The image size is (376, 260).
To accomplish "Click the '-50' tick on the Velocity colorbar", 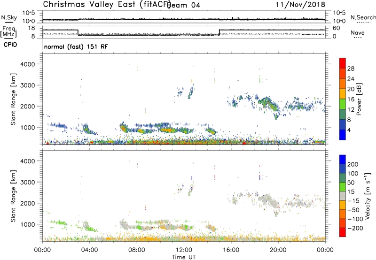I will [x=353, y=210].
